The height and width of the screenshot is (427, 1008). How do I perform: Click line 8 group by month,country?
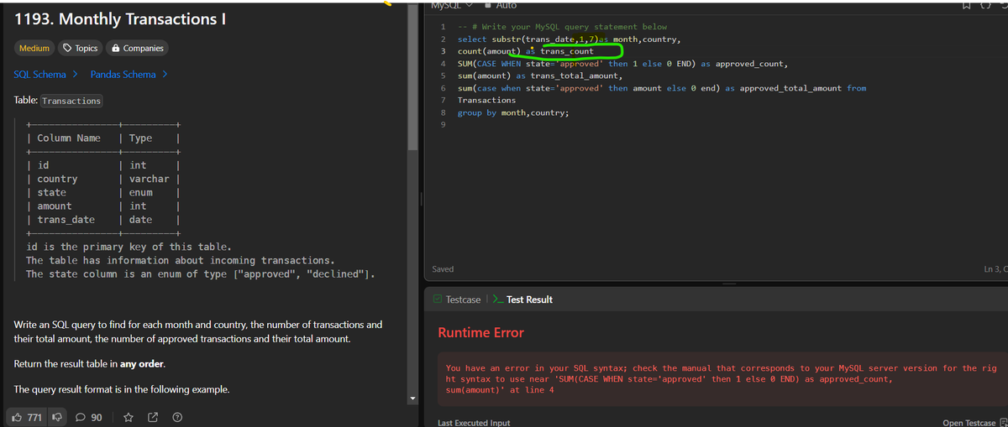[513, 112]
